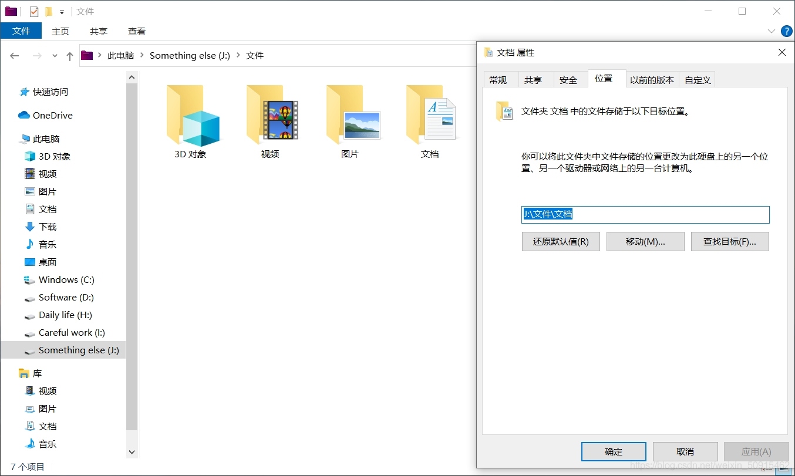Click the forward navigation arrow

click(x=37, y=56)
